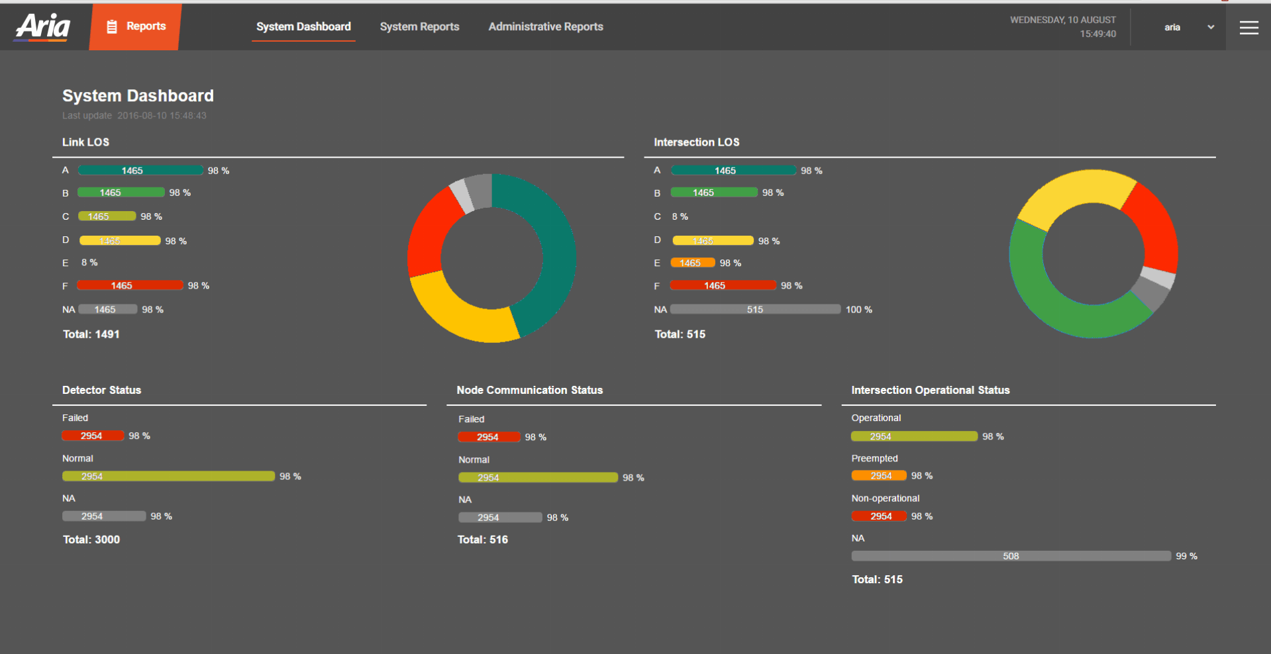The image size is (1271, 654).
Task: Click the Reports clipboard icon
Action: tap(112, 26)
